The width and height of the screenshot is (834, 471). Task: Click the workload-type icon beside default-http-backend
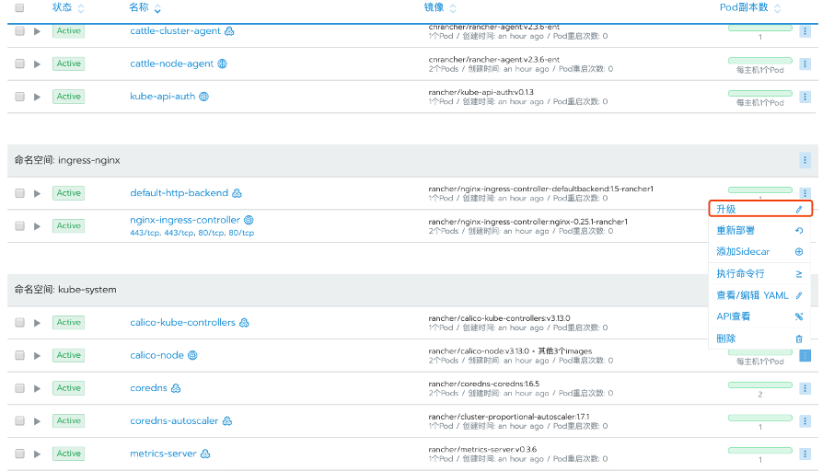[x=237, y=193]
